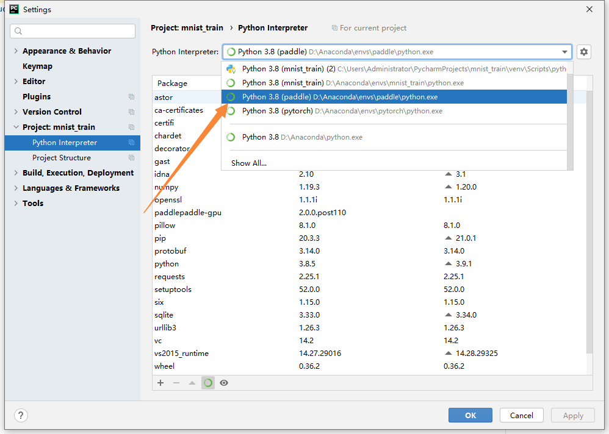Select base Python 3.8 D:\Anaconda interpreter
This screenshot has height=434, width=609.
394,137
